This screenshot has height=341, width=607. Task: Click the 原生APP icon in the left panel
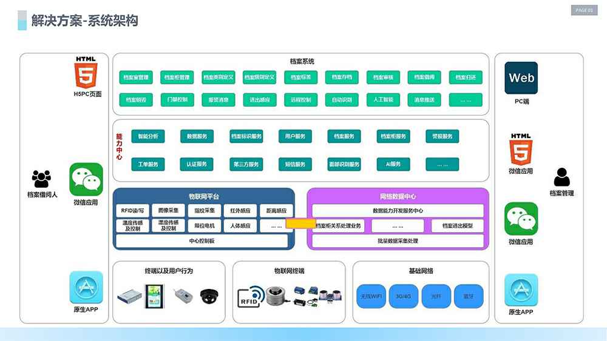(x=86, y=287)
